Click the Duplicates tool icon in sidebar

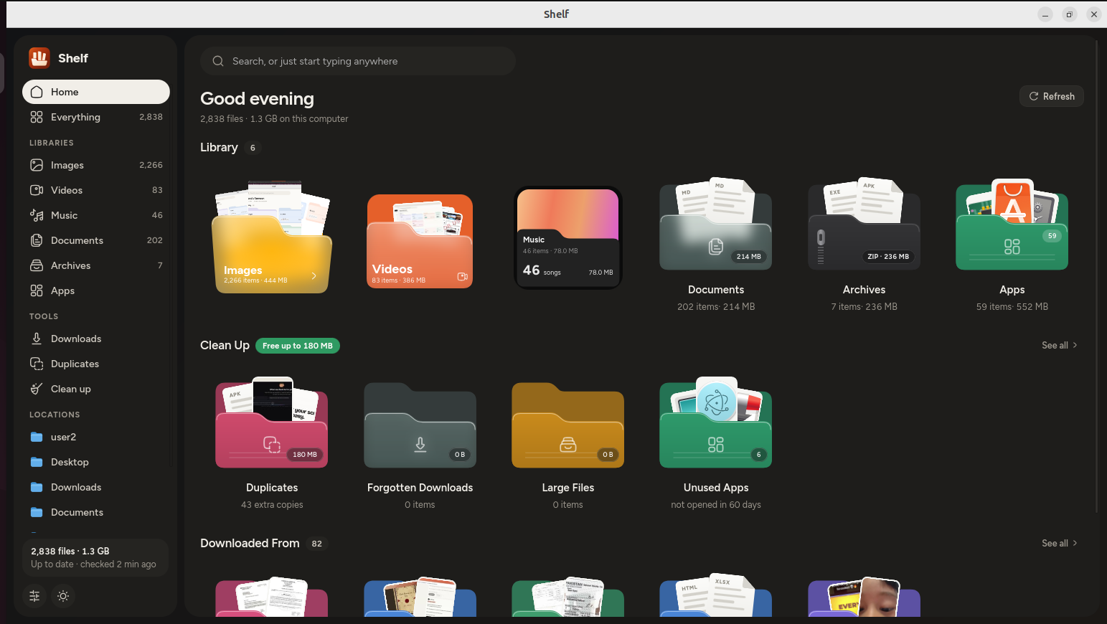[37, 364]
